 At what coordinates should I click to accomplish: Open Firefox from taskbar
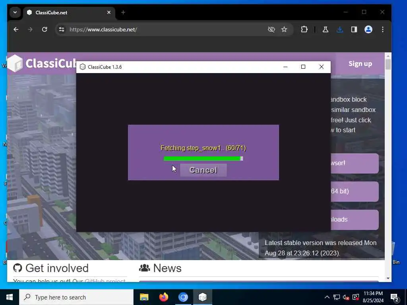[163, 297]
